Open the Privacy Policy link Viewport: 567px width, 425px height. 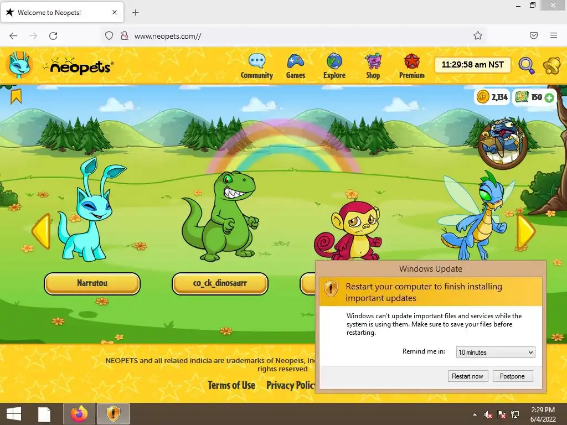click(291, 385)
